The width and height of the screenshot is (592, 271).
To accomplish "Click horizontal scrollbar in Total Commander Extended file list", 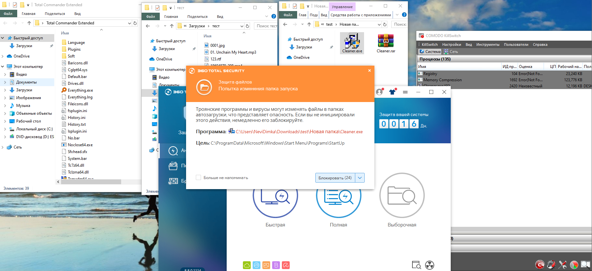I will coord(91,182).
